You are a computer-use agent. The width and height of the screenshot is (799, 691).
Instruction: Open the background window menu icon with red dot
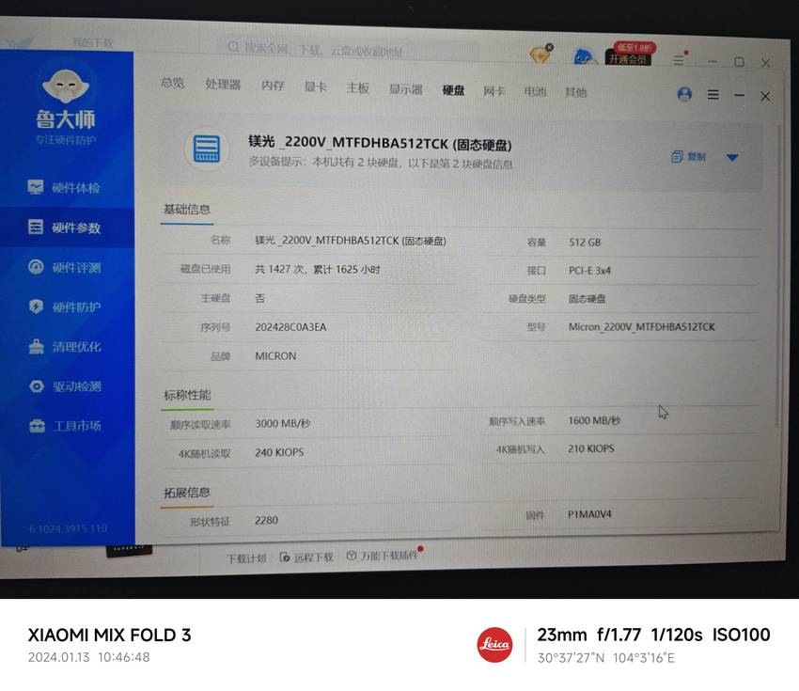tap(681, 59)
